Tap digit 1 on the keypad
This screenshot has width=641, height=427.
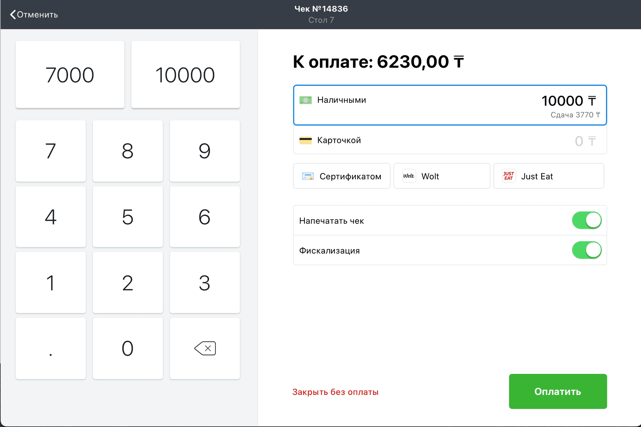click(51, 282)
